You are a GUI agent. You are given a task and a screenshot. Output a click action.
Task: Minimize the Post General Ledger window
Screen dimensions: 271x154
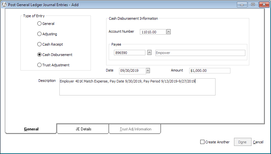click(242, 5)
